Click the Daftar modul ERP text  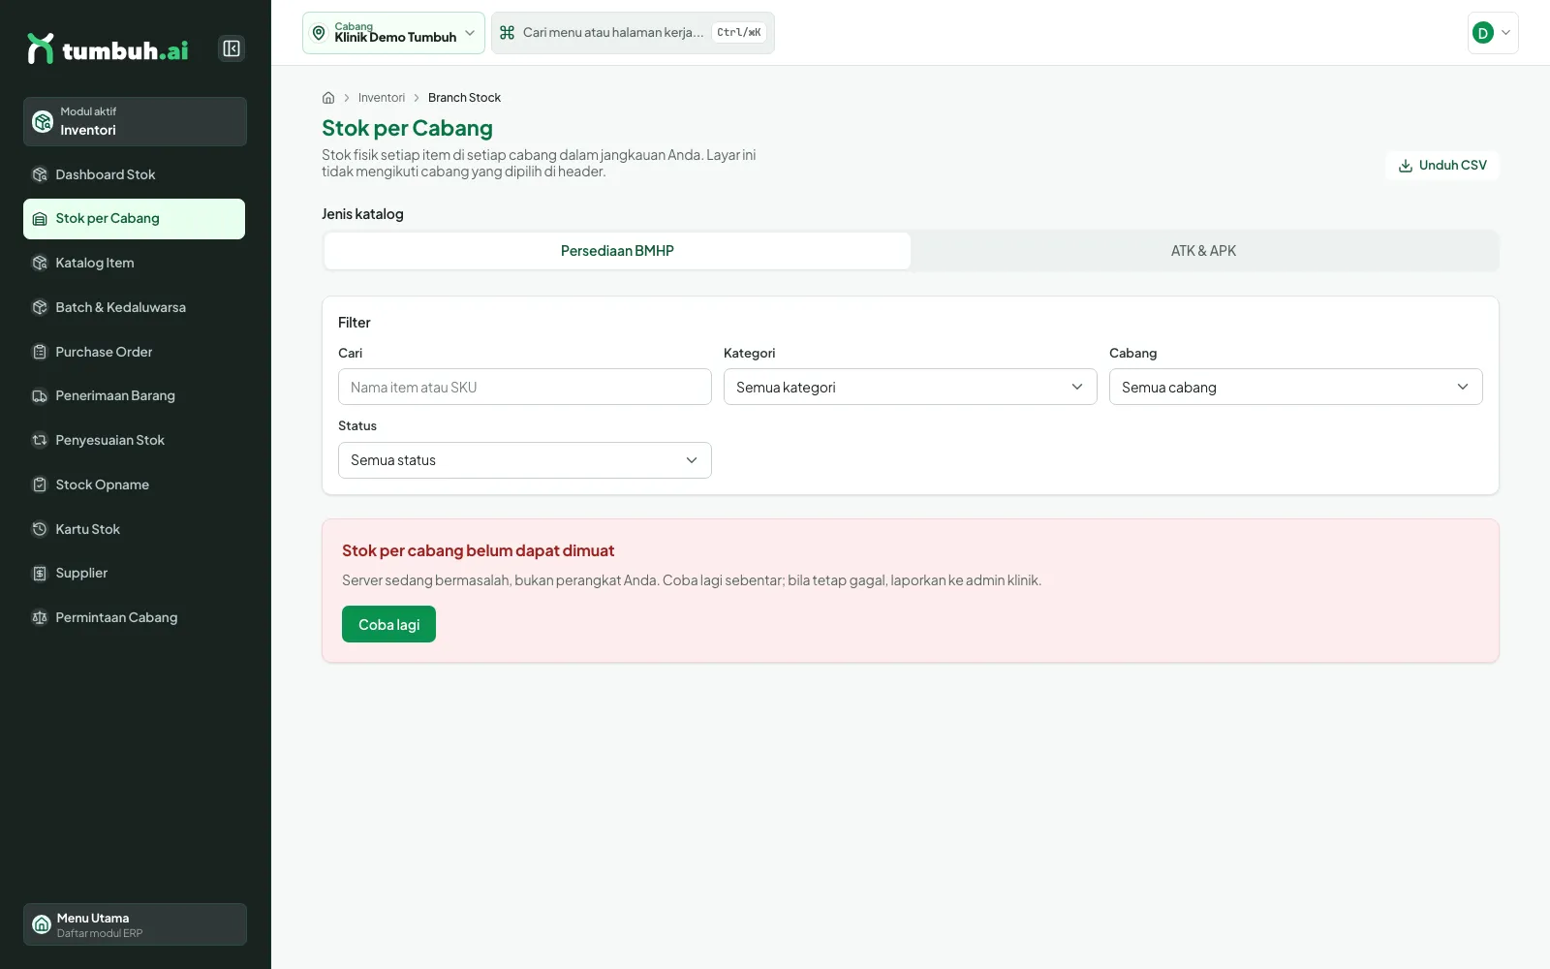(x=100, y=934)
